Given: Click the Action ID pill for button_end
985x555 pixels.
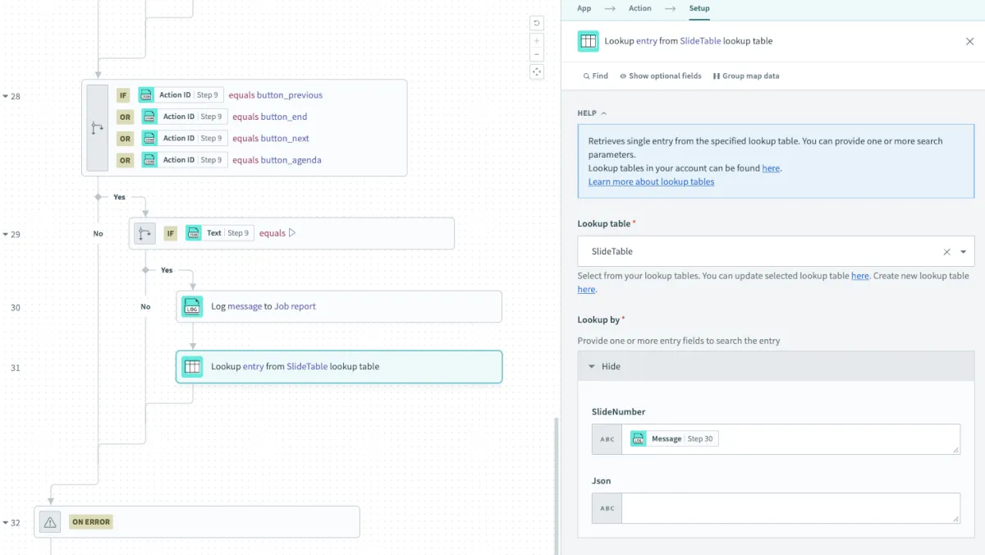Looking at the screenshot, I should (x=184, y=117).
